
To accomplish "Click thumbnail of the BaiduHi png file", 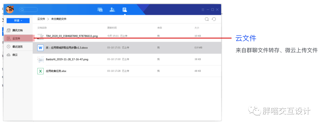I will click(x=40, y=59).
